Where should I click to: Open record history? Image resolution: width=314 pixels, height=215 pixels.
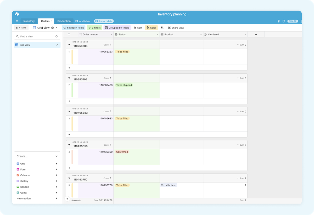coord(284,21)
